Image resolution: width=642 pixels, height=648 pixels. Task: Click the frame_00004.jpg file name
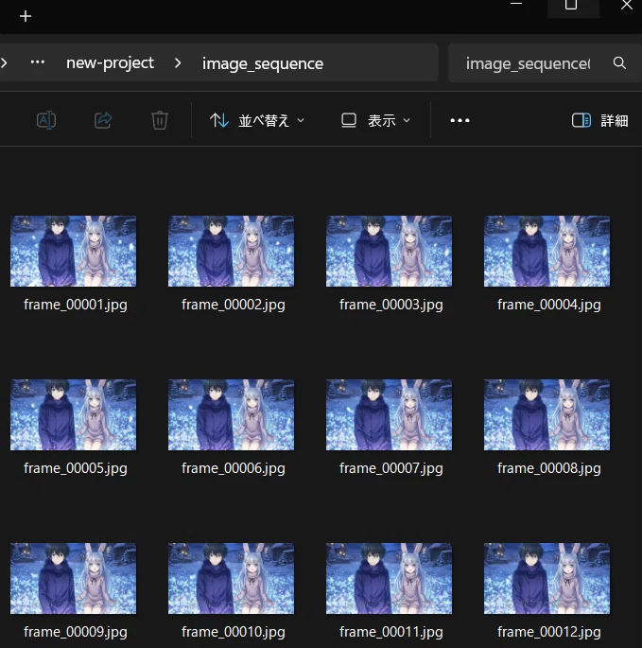click(548, 305)
